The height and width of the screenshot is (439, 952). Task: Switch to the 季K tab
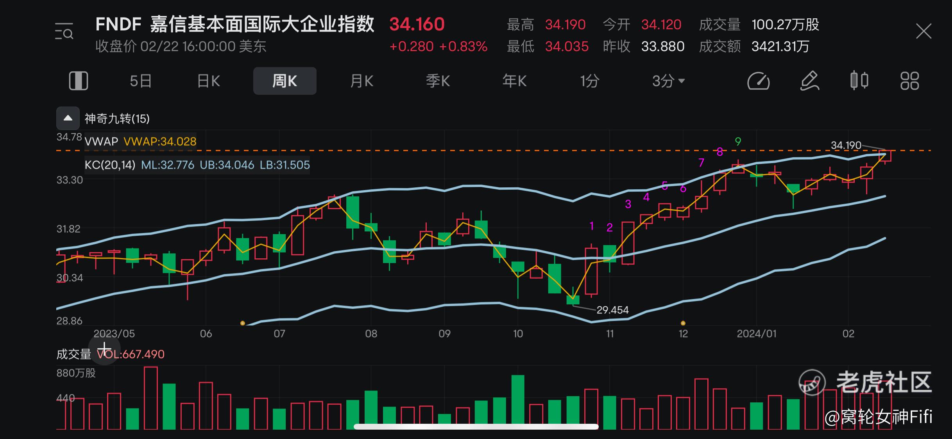(438, 81)
